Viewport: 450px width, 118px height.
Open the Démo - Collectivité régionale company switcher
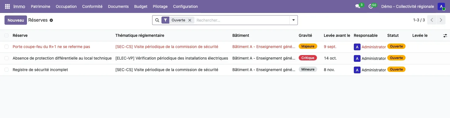click(x=408, y=6)
